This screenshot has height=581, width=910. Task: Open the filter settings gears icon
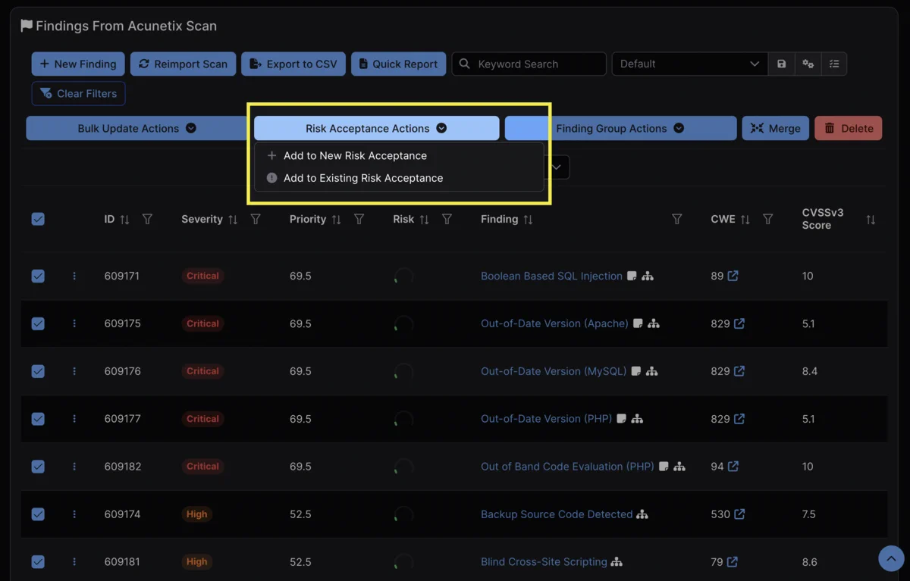(x=808, y=64)
